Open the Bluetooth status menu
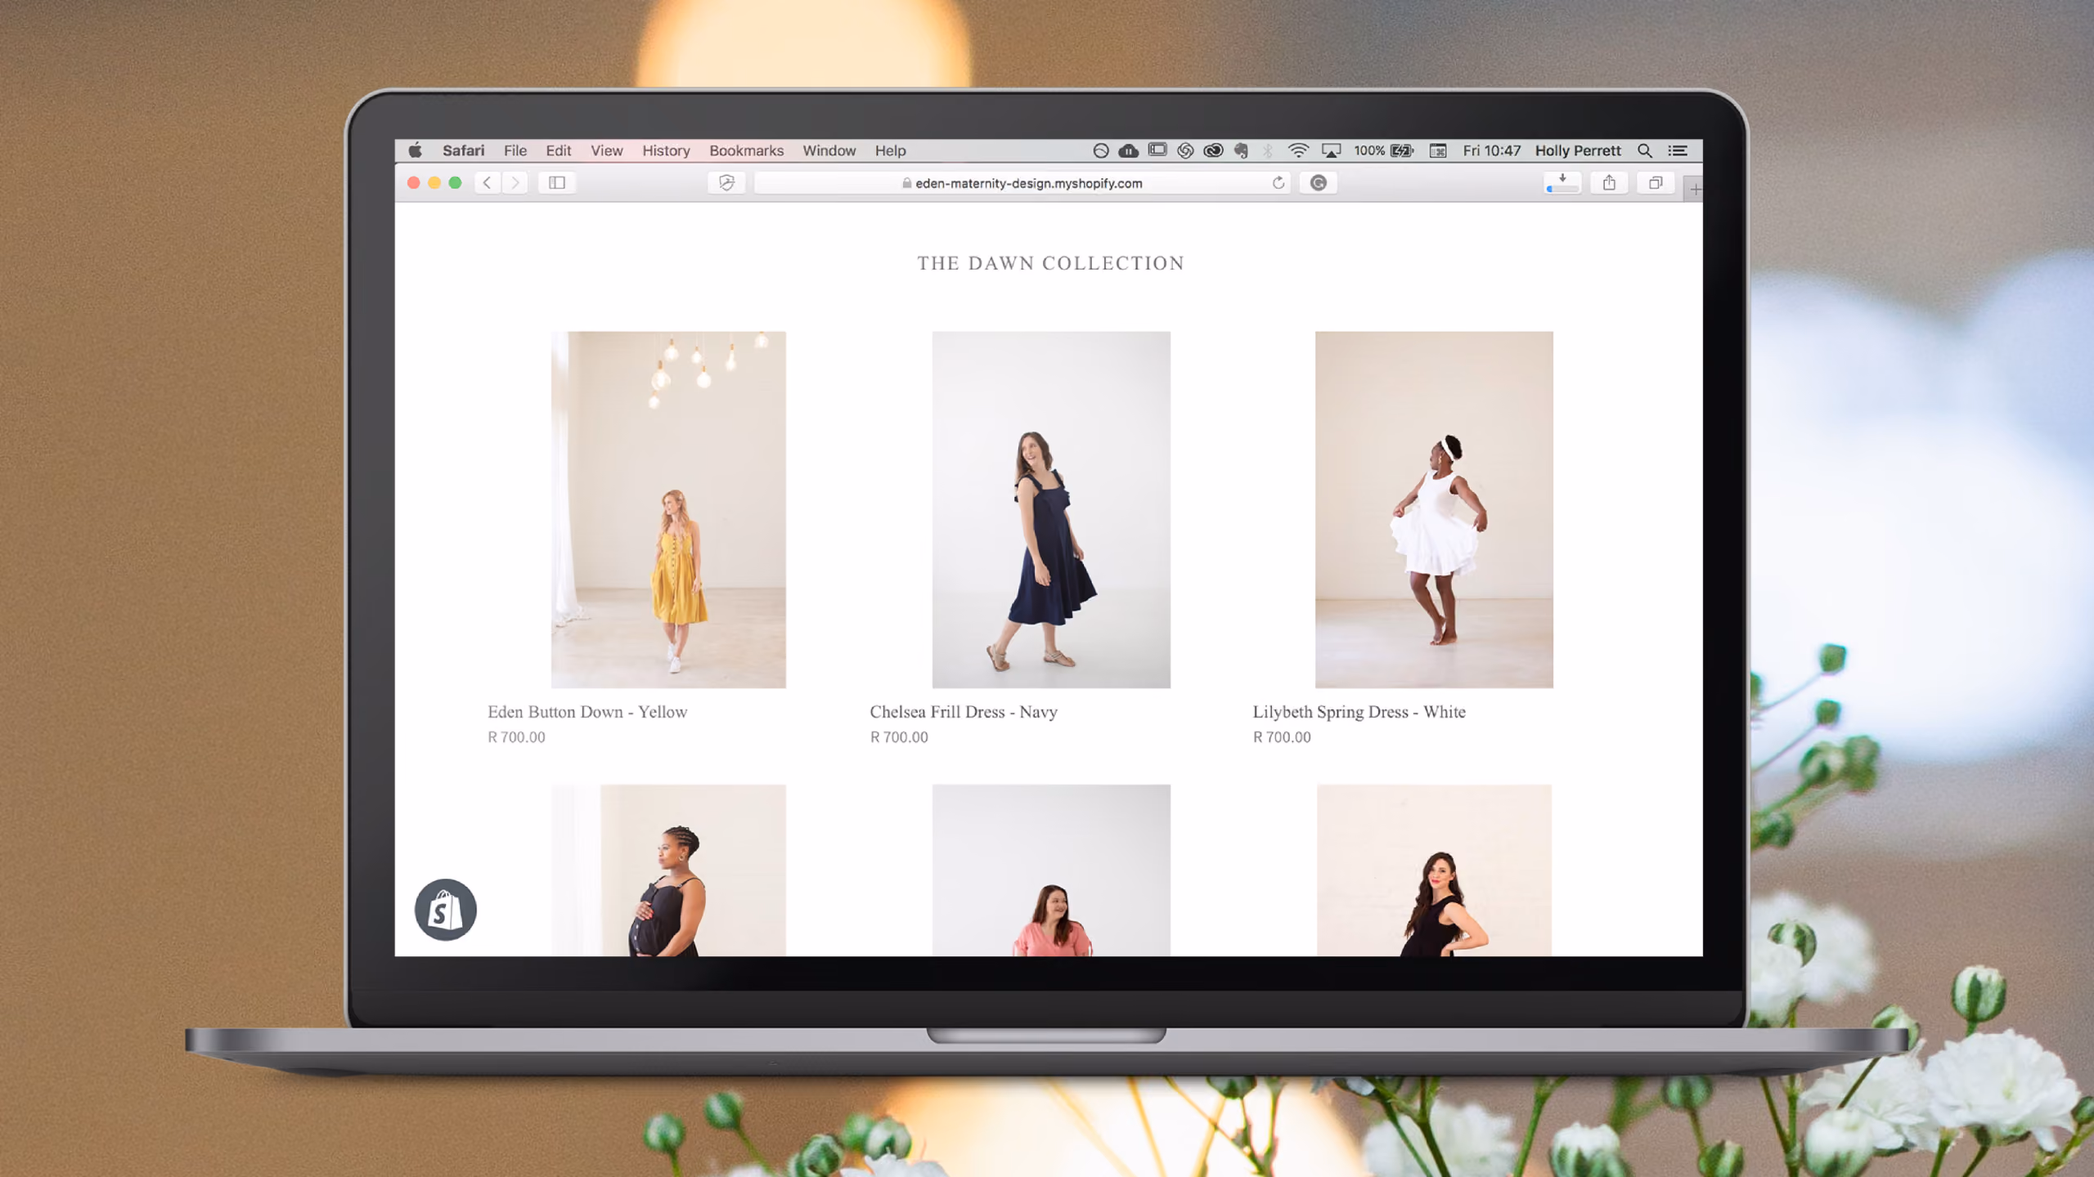2094x1177 pixels. coord(1268,150)
